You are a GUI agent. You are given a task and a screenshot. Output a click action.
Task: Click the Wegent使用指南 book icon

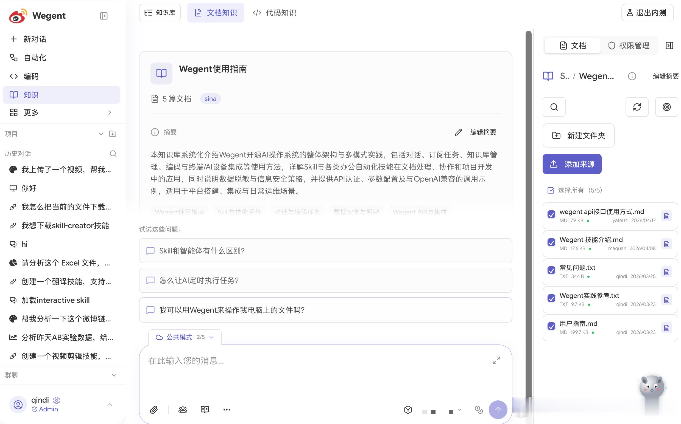point(161,74)
